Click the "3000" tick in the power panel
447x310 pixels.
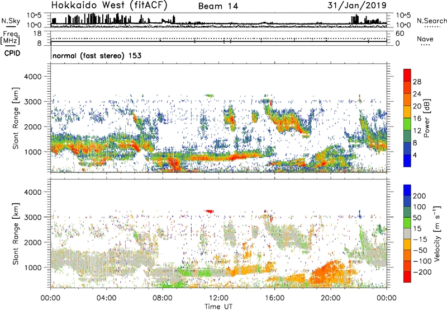[32, 102]
